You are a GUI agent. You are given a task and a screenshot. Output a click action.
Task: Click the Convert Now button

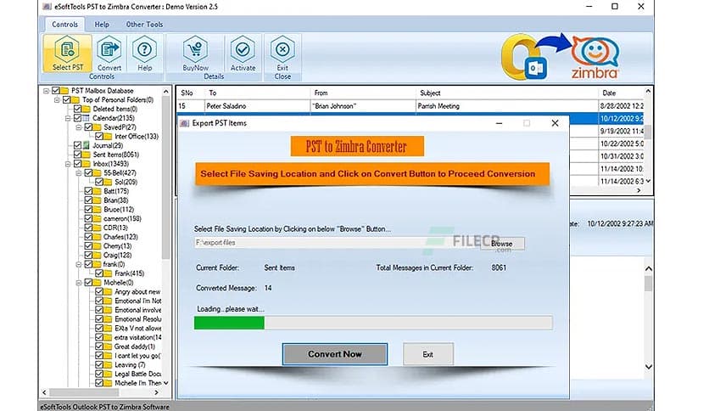[x=335, y=354]
